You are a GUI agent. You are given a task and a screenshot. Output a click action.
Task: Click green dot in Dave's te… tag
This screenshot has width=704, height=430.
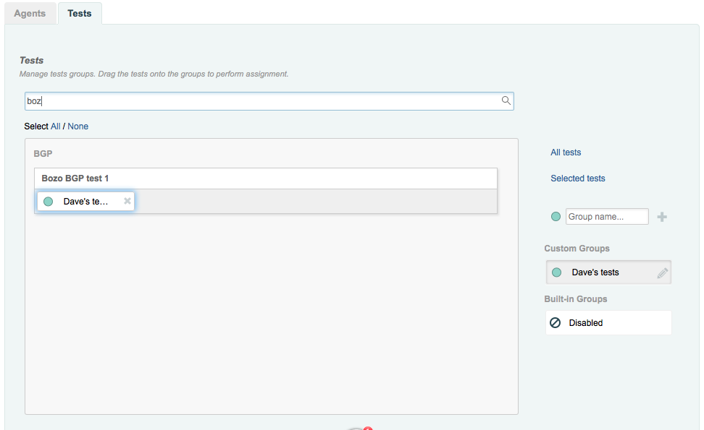48,202
